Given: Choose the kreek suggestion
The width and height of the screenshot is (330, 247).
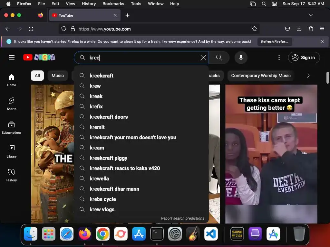Looking at the screenshot, I should point(141,96).
